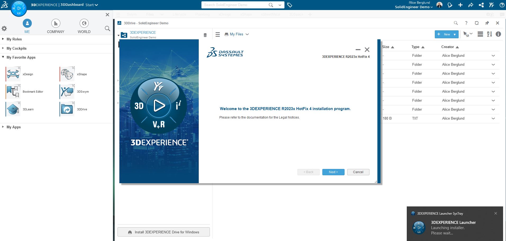Viewport: 506px width, 241px height.
Task: Switch to the COMPANY tab
Action: coord(56,26)
